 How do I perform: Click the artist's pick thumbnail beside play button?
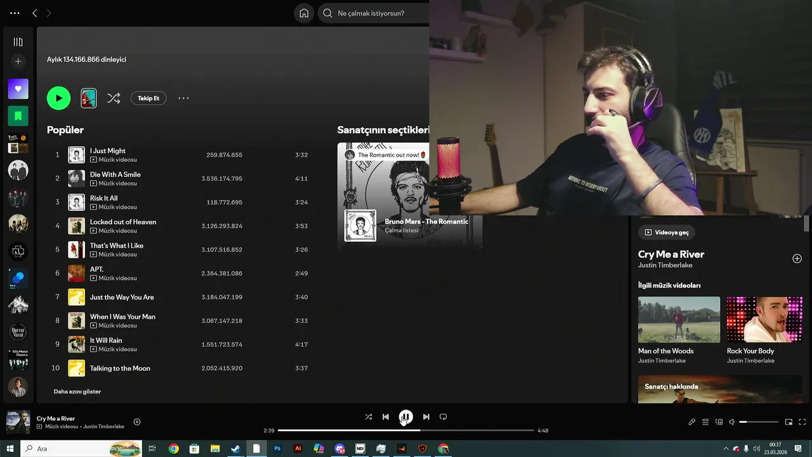(x=89, y=98)
